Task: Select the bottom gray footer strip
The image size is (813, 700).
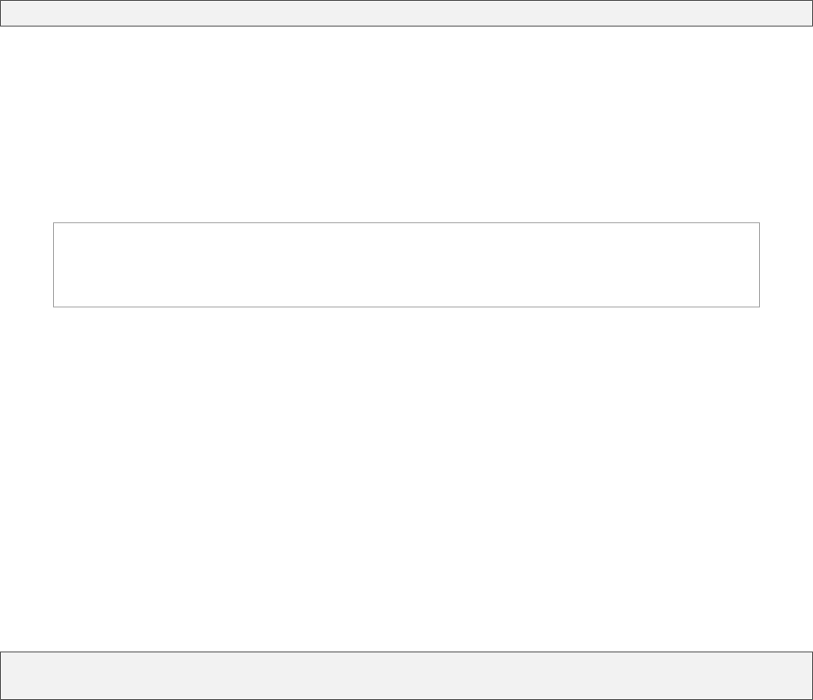Action: pyautogui.click(x=406, y=675)
